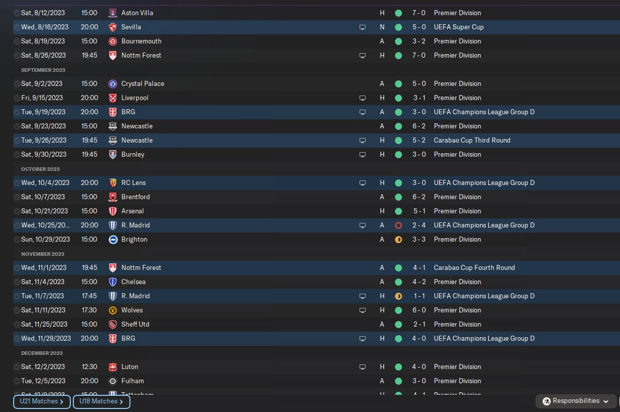Click the RC Lens club badge
620x412 pixels.
pos(113,182)
